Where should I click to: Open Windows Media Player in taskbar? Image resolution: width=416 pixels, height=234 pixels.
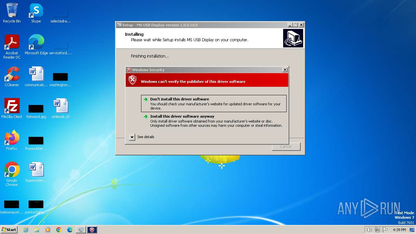tap(48, 230)
